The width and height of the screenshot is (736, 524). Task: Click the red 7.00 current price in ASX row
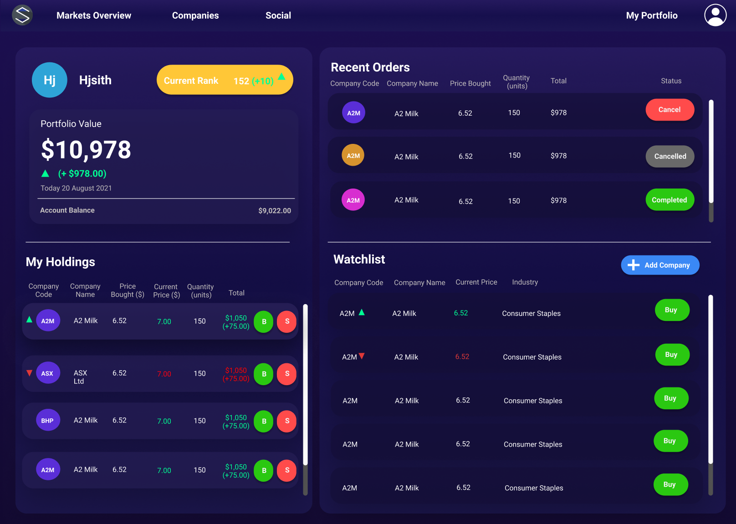coord(164,374)
